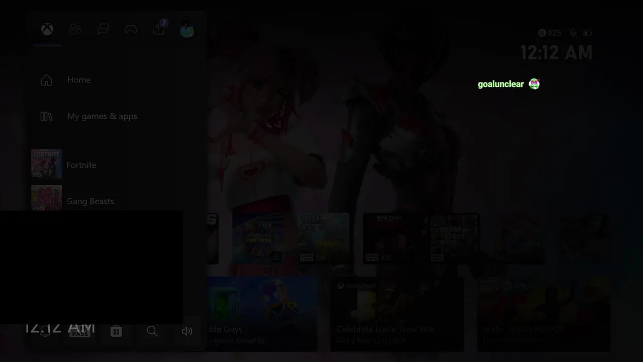Open the Game Pass icon in bottom bar
643x362 pixels.
point(80,331)
